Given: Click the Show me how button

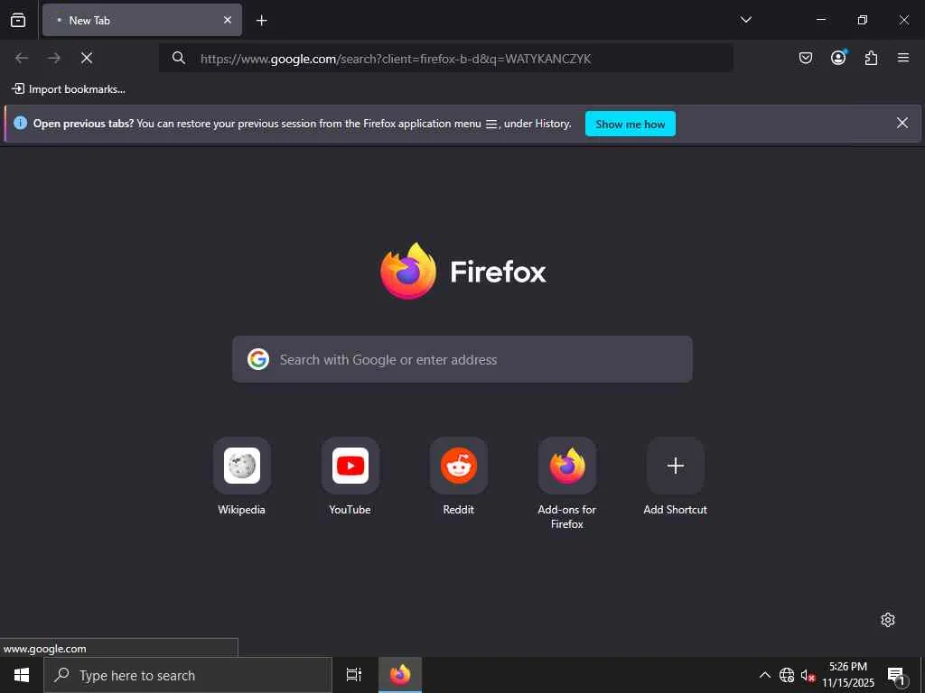Looking at the screenshot, I should click(x=630, y=124).
